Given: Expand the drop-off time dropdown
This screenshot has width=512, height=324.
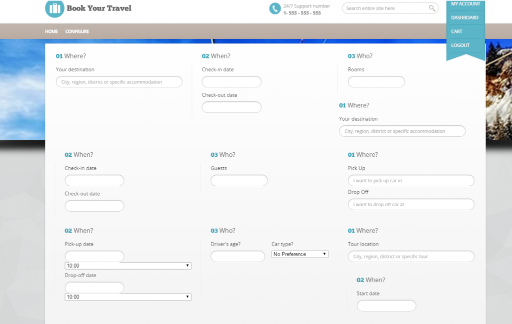Looking at the screenshot, I should tap(128, 297).
